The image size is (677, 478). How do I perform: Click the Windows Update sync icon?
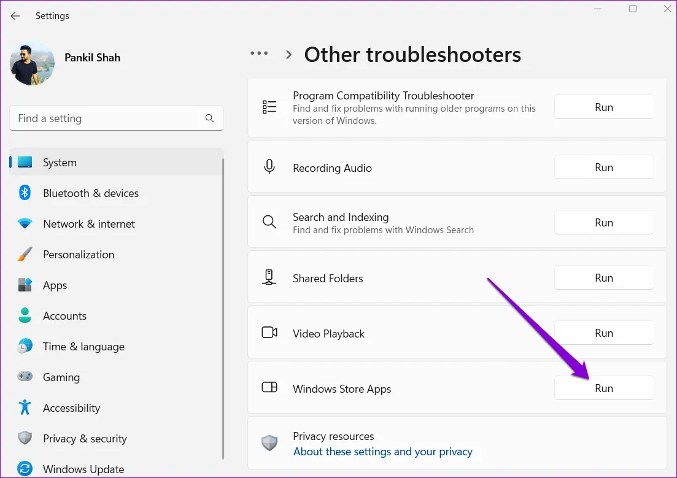pyautogui.click(x=25, y=469)
